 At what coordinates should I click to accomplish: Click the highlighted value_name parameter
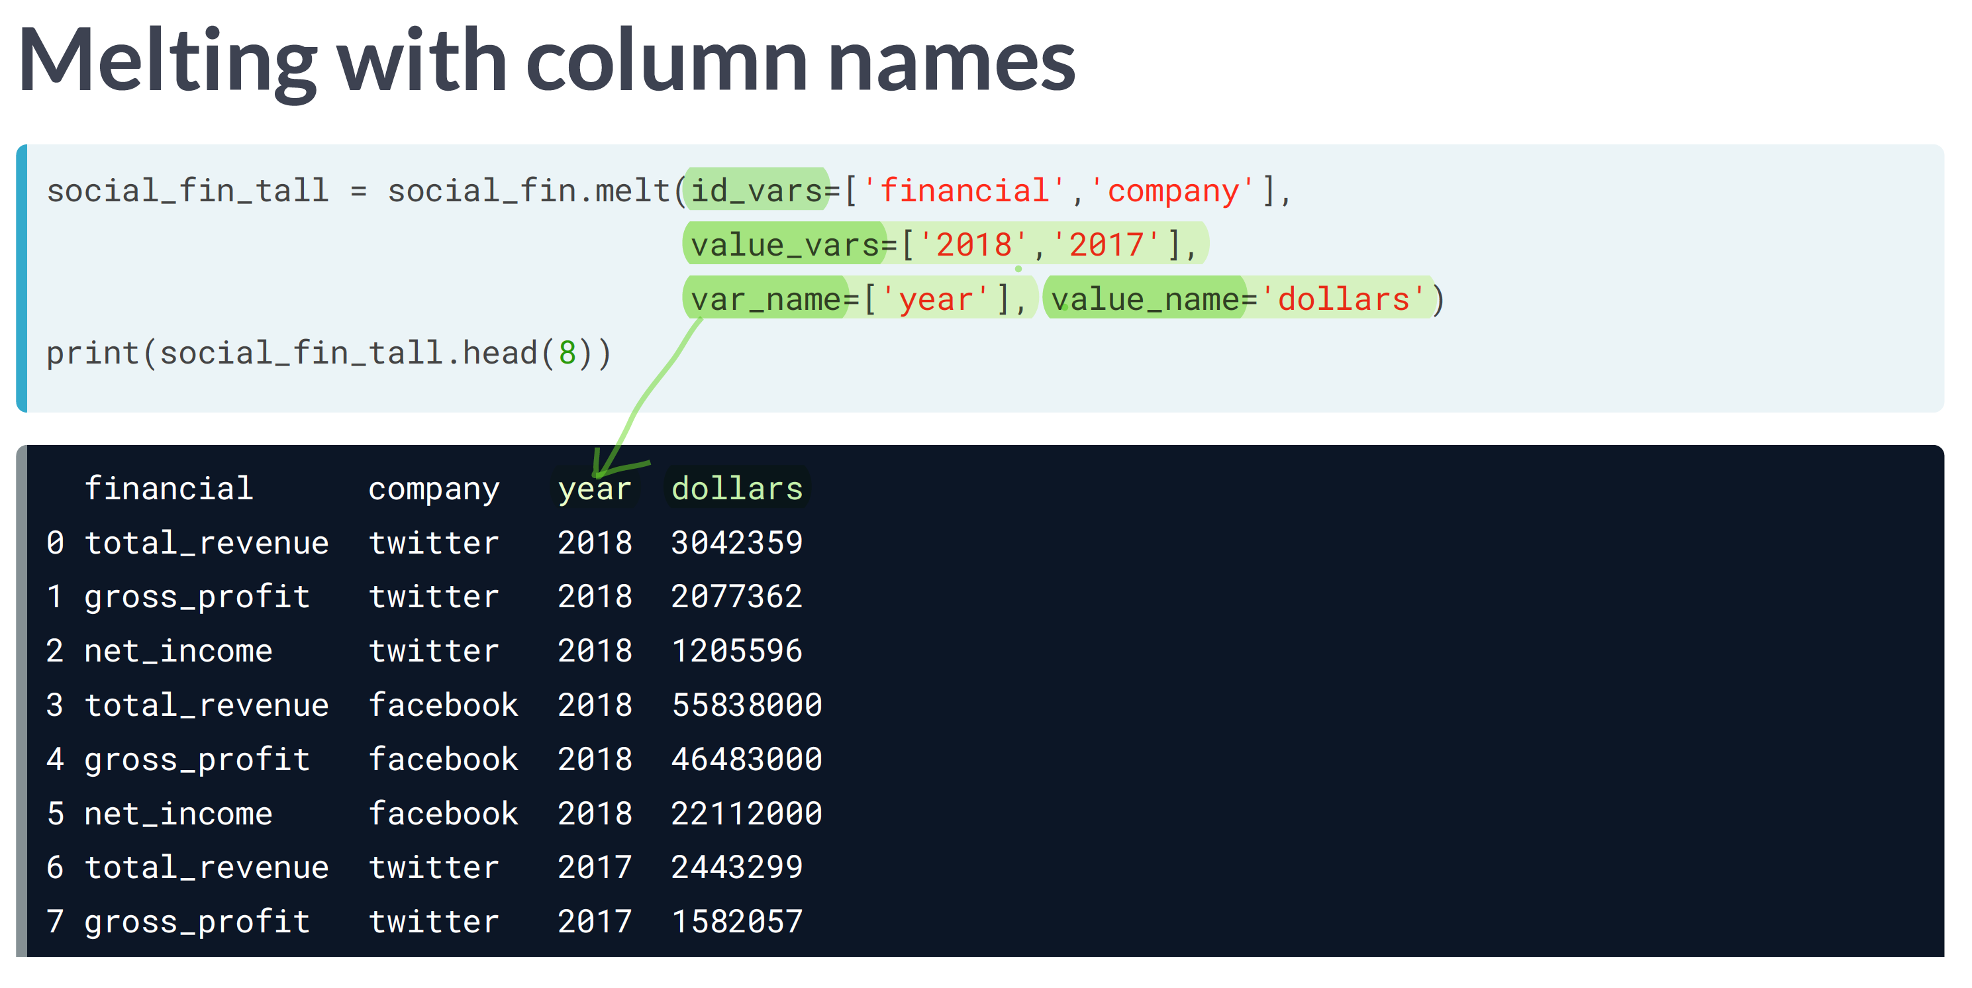click(1145, 299)
